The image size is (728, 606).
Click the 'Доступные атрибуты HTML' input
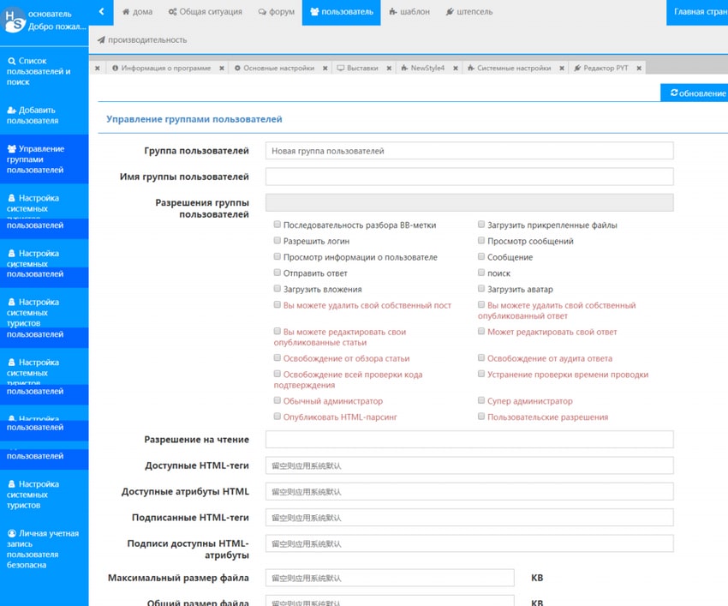click(x=469, y=492)
